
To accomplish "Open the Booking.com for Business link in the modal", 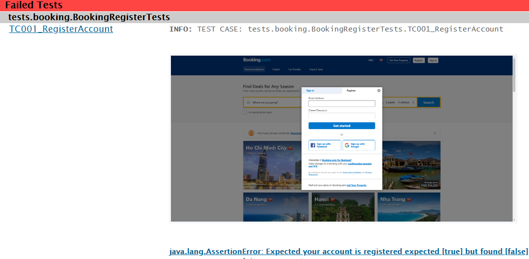I will coord(337,160).
